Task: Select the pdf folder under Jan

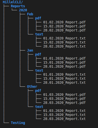Action: [38, 55]
